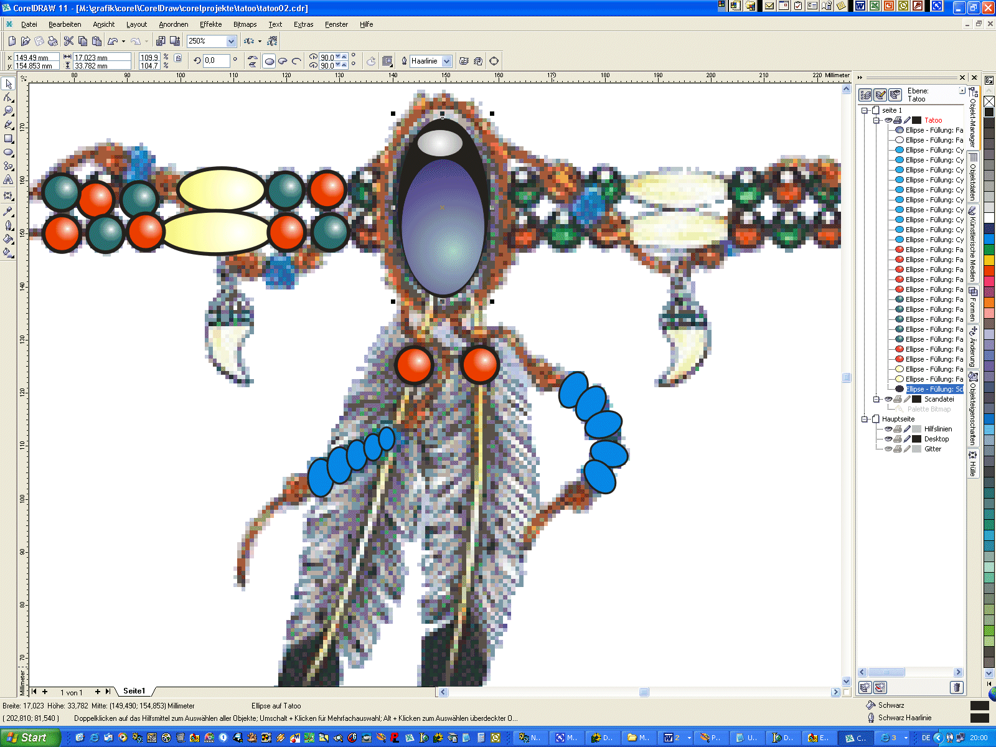Click the Cut scissors icon
996x747 pixels.
(x=68, y=41)
